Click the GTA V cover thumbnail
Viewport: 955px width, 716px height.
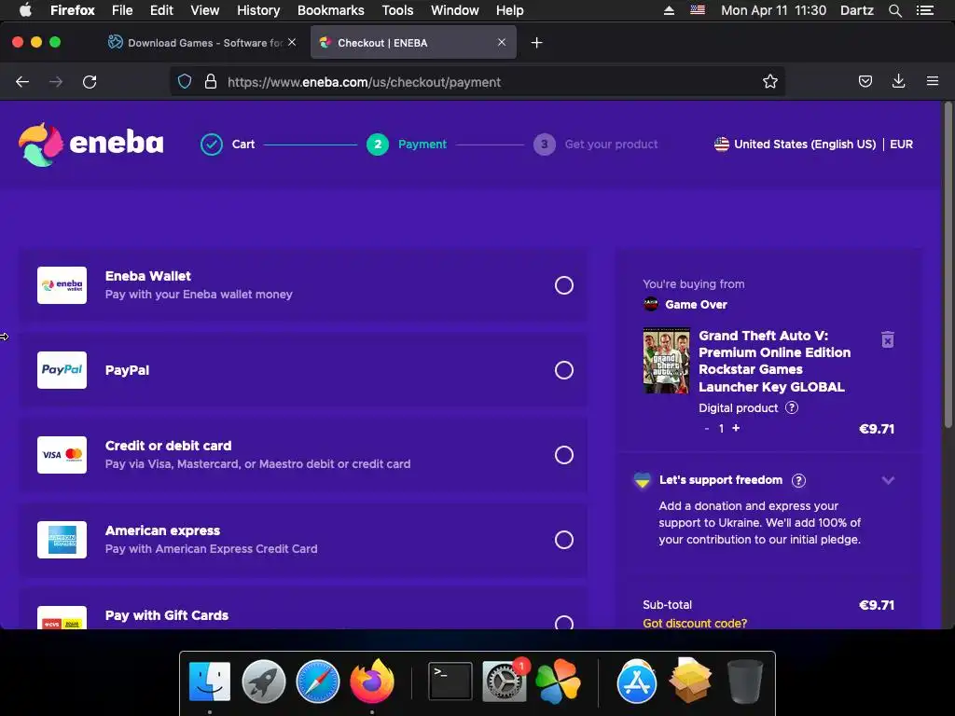[667, 361]
